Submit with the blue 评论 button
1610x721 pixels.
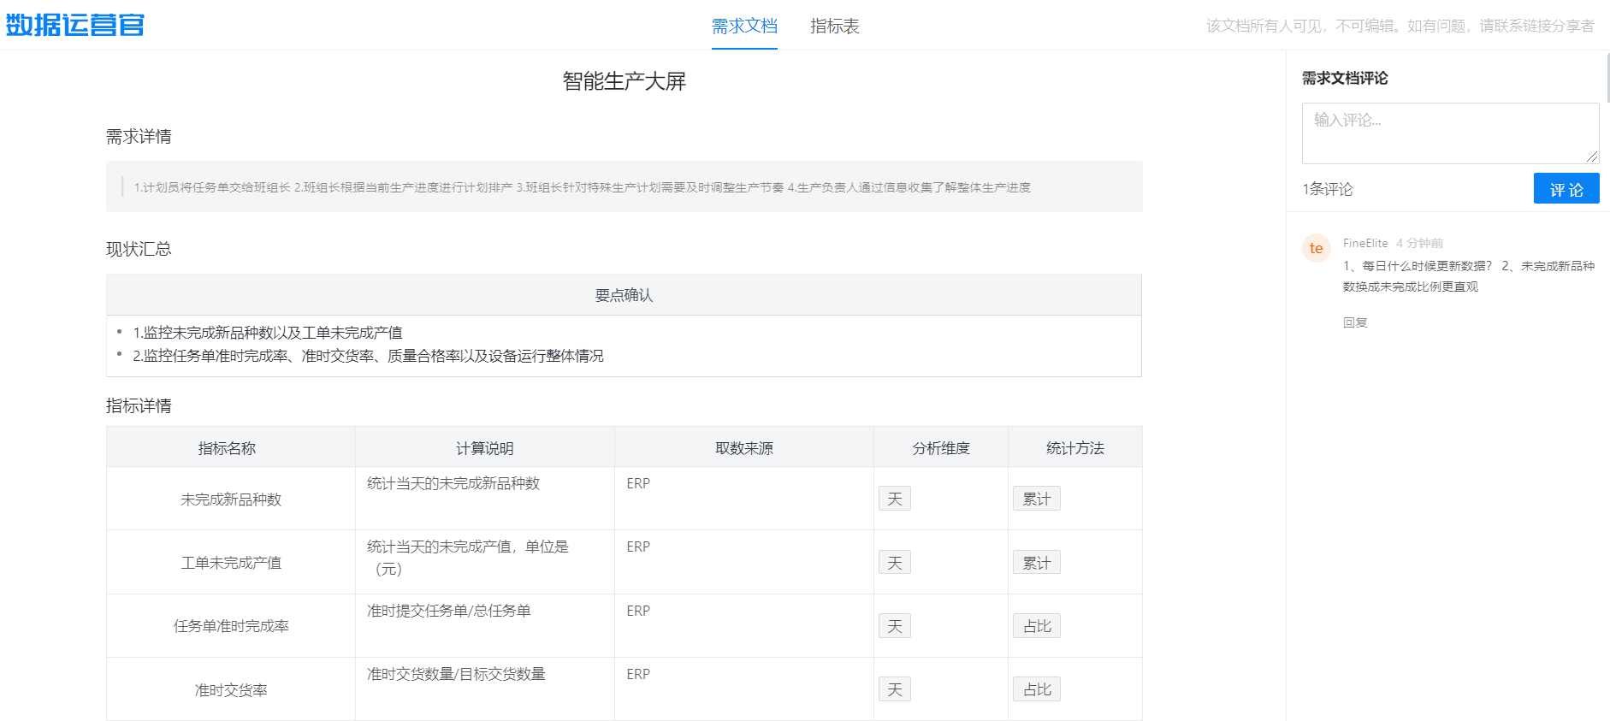1566,189
